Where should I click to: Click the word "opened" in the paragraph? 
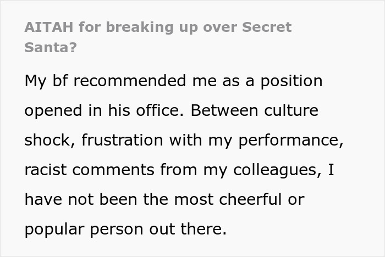coord(52,110)
